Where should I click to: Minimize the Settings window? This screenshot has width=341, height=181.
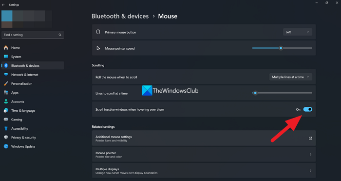(x=317, y=2)
